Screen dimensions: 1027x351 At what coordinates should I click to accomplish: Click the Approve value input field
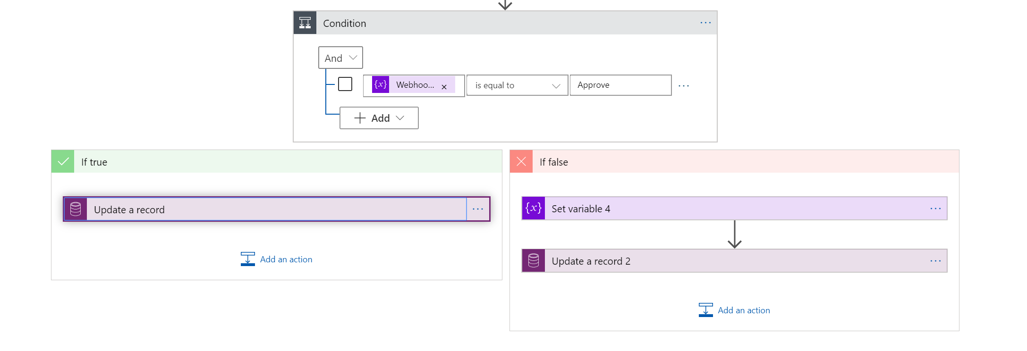point(620,85)
